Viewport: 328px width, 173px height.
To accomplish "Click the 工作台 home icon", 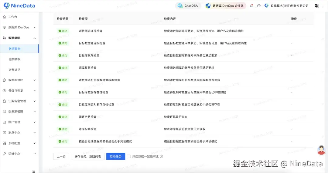I will pos(4,17).
